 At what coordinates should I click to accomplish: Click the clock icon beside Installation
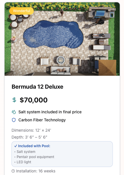pyautogui.click(x=13, y=171)
